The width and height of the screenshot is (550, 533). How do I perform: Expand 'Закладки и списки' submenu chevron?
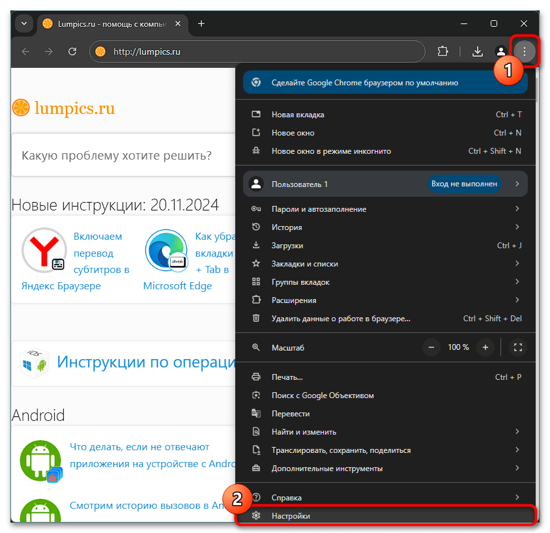[x=517, y=263]
